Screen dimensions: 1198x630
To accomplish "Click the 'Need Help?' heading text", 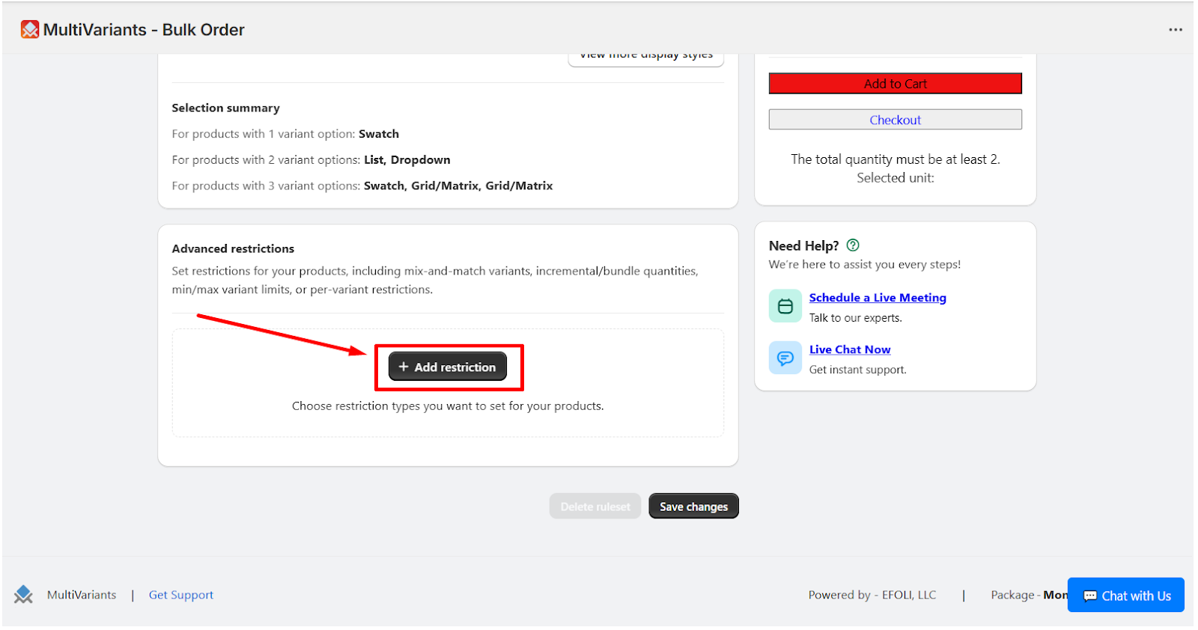I will (x=803, y=245).
